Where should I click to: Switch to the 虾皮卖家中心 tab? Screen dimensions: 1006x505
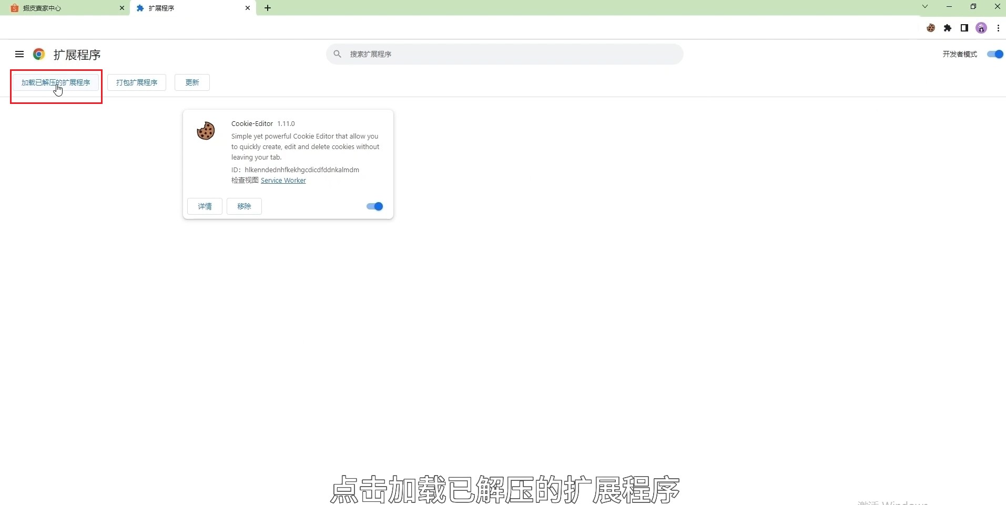point(64,8)
